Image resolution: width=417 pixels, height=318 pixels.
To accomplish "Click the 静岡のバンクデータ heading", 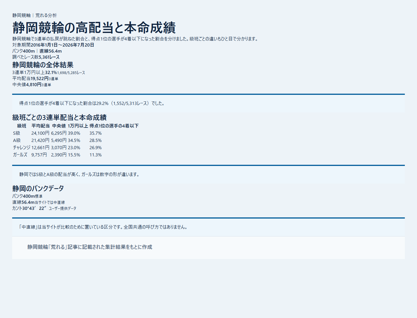I will [38, 188].
